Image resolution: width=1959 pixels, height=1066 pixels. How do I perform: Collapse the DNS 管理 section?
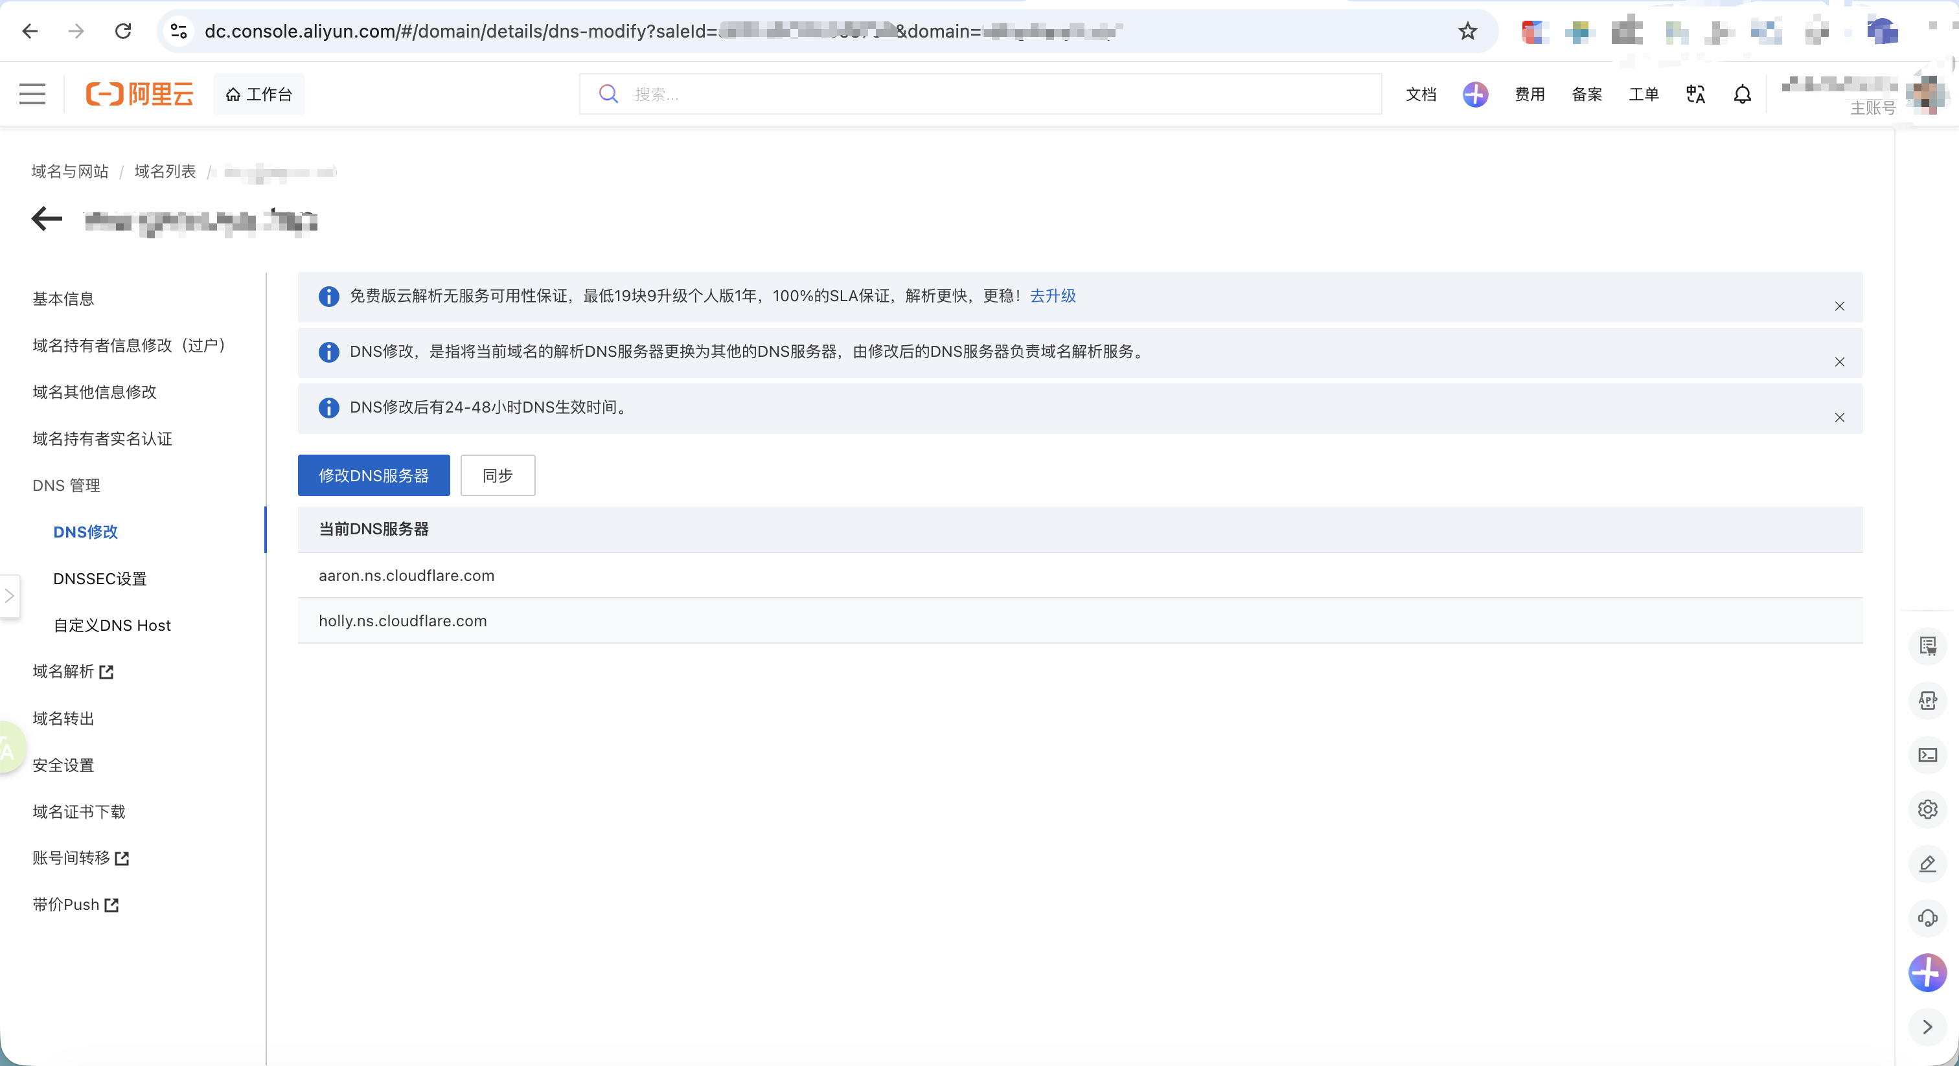[x=66, y=486]
